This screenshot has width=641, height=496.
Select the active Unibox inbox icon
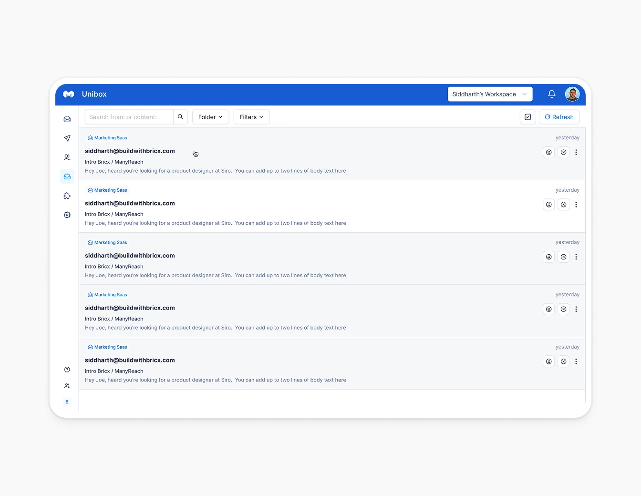tap(67, 176)
